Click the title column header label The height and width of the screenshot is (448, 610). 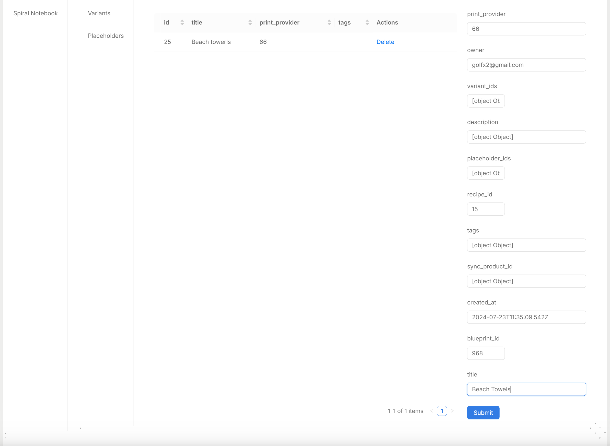coord(197,22)
